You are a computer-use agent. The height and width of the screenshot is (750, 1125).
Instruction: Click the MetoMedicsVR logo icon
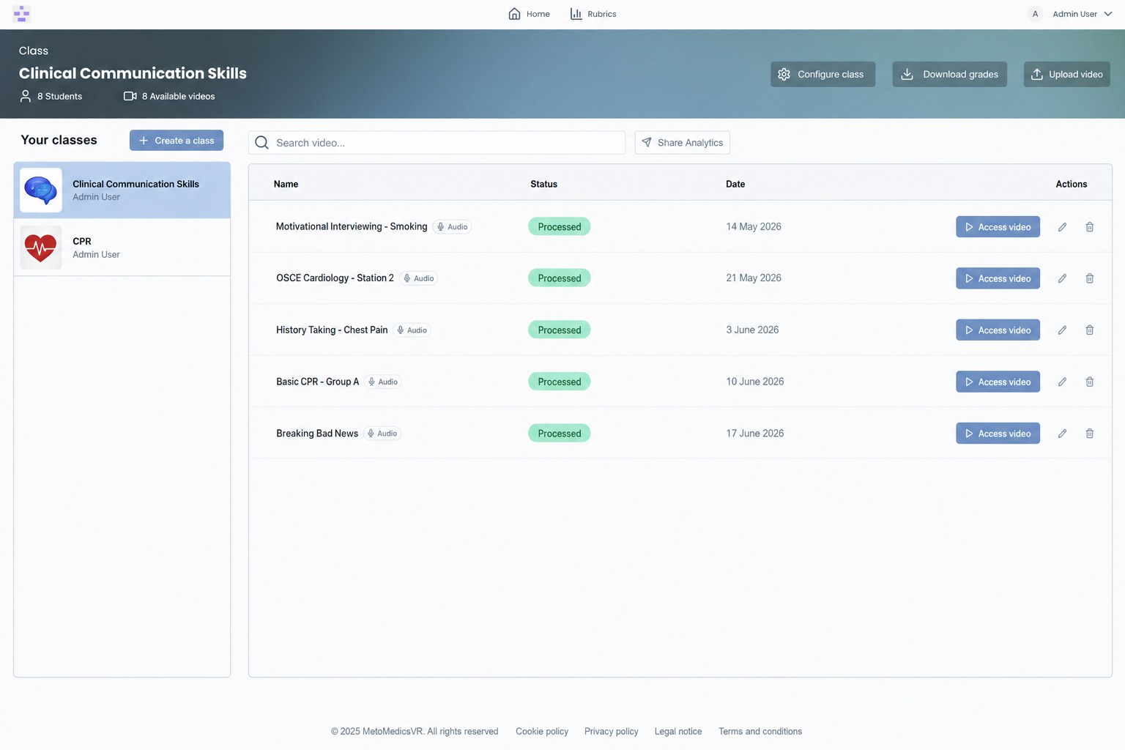tap(21, 14)
